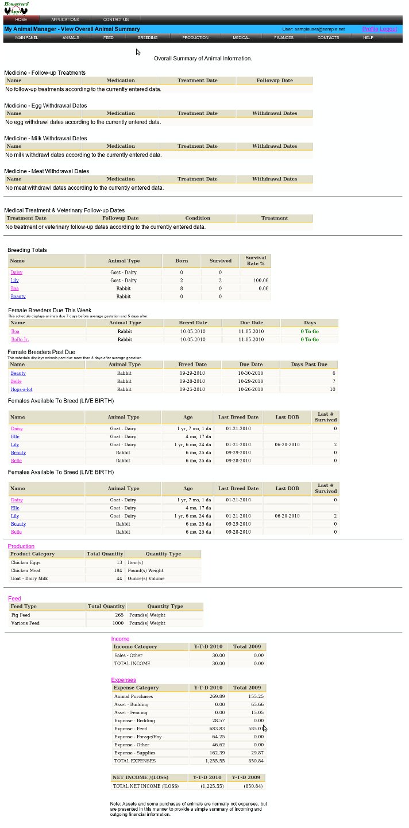
Task: Click 'Chicken Meat' product category cell
Action: click(x=47, y=570)
